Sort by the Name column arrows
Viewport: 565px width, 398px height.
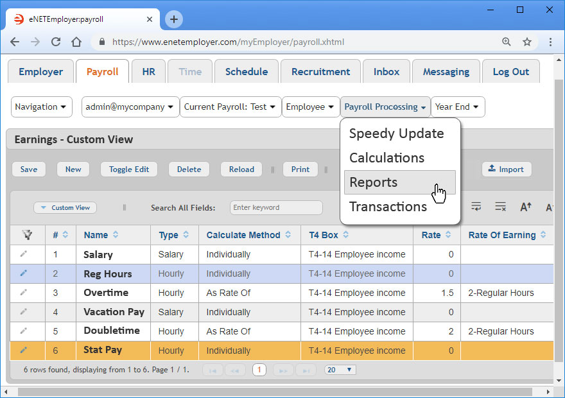[x=116, y=235]
